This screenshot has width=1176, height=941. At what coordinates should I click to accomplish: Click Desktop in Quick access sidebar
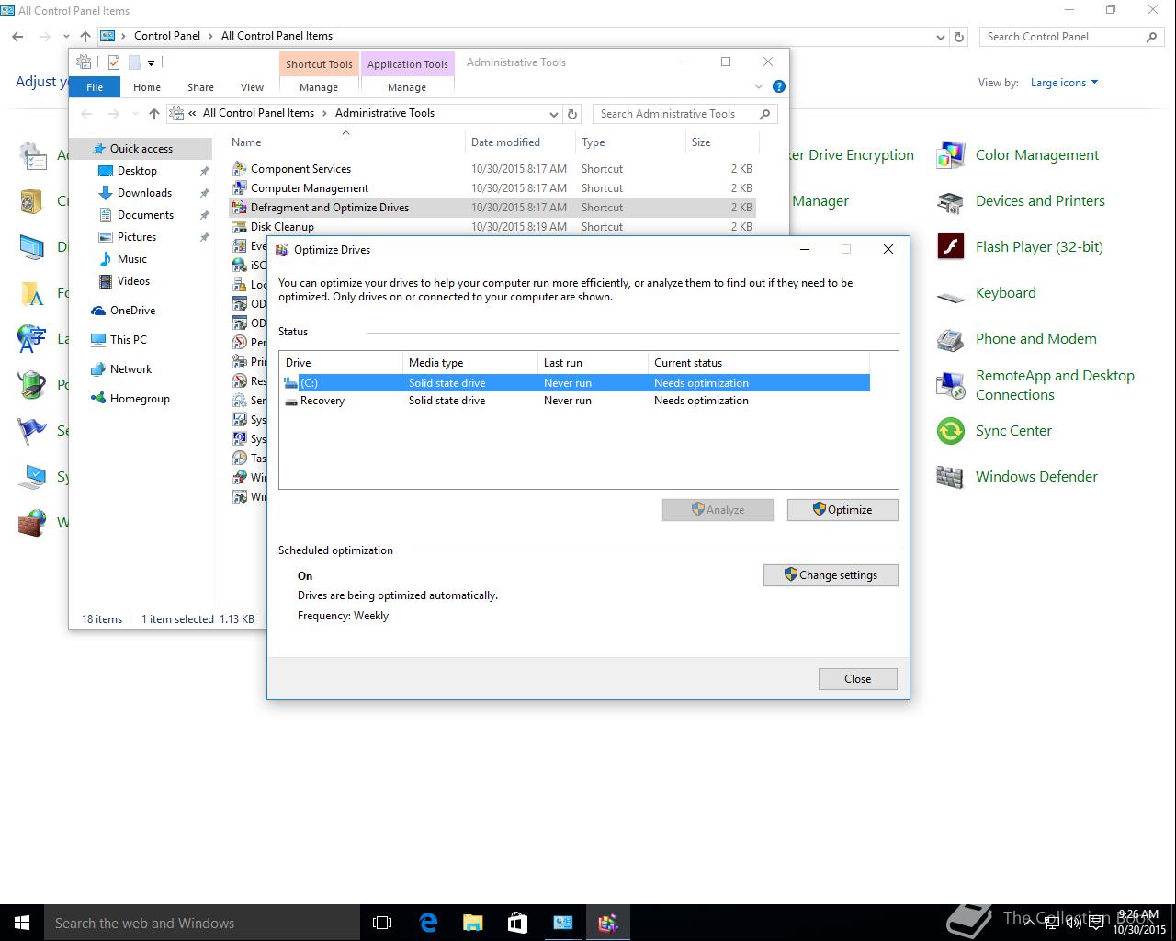click(x=137, y=171)
